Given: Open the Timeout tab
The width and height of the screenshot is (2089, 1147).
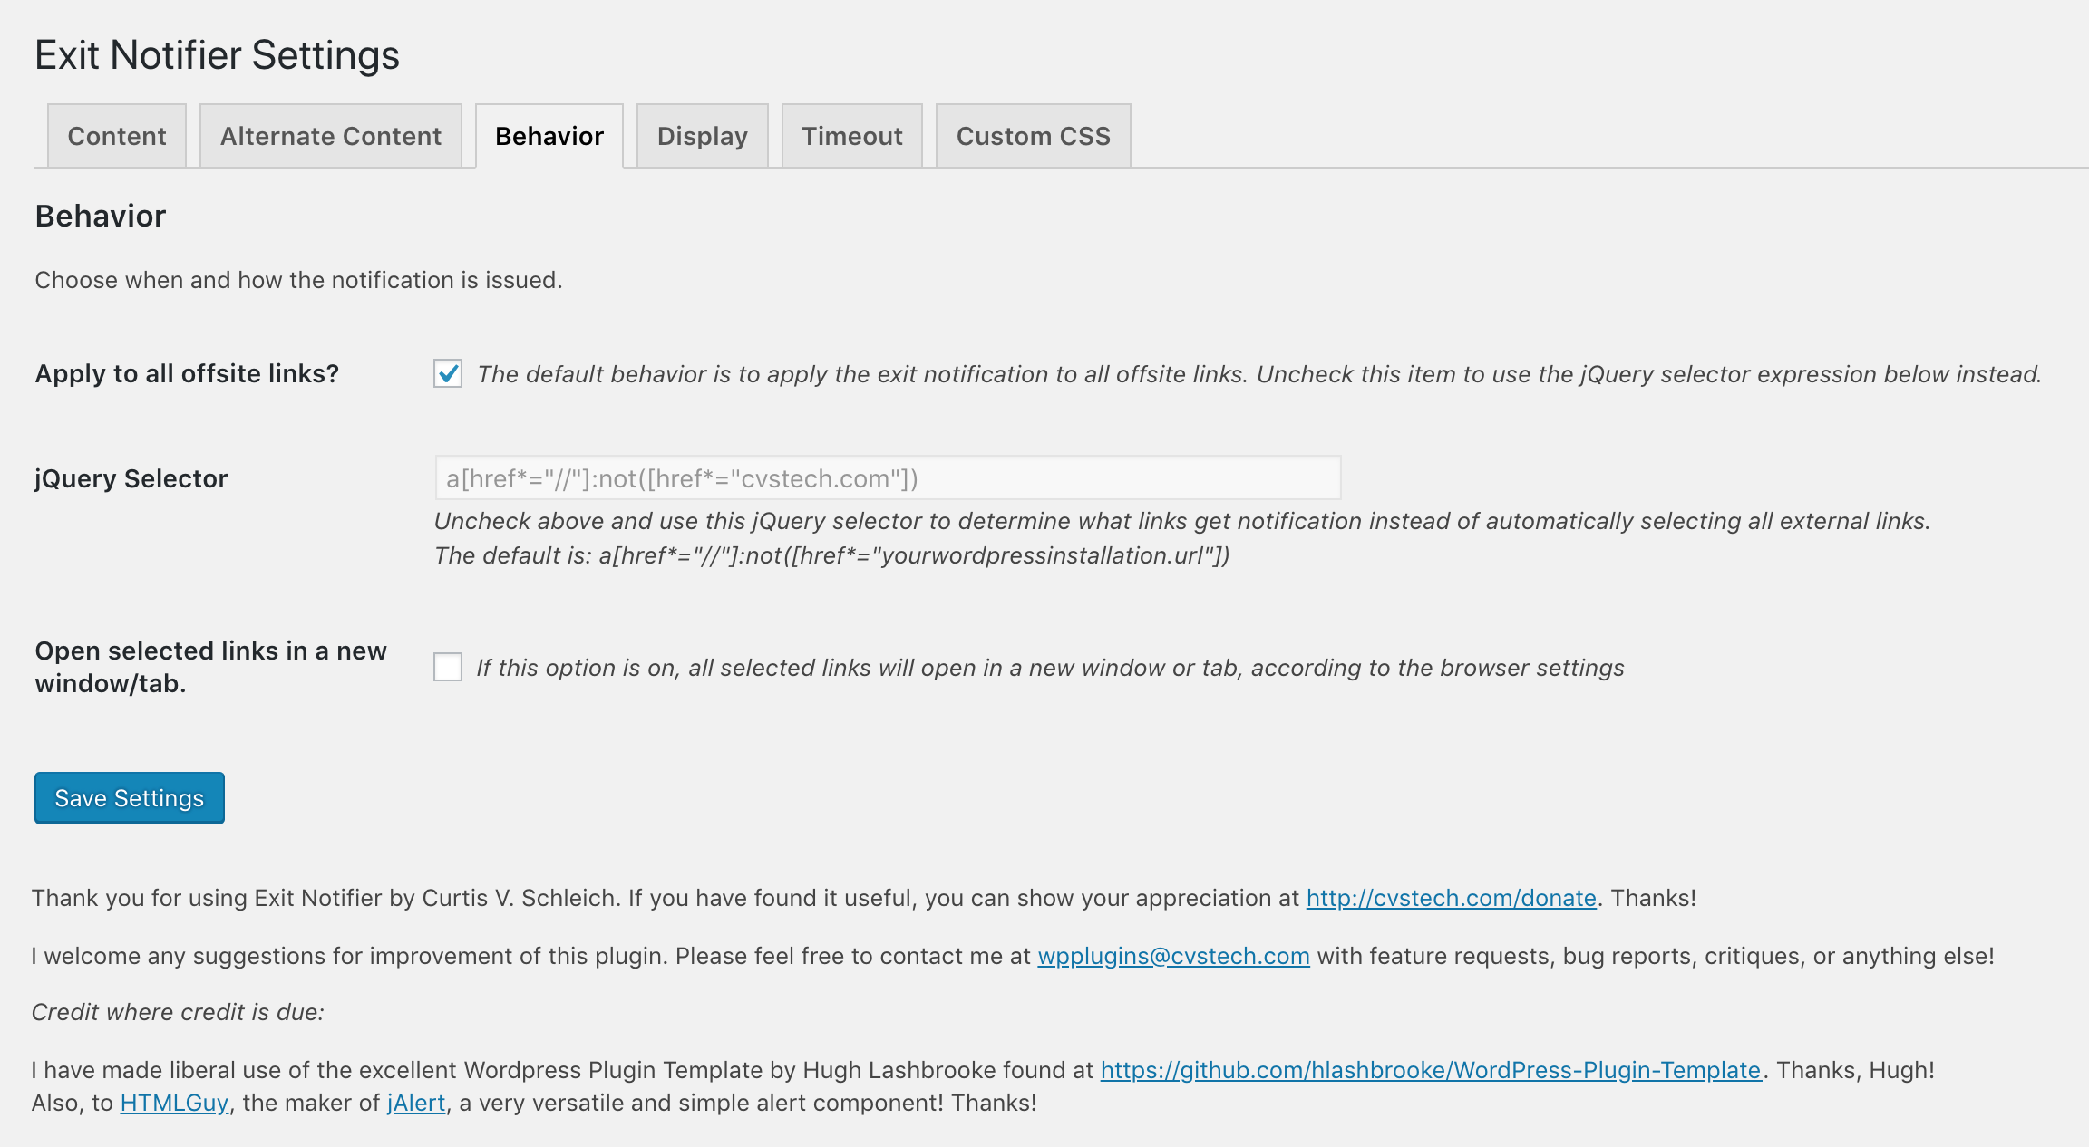Looking at the screenshot, I should 852,136.
